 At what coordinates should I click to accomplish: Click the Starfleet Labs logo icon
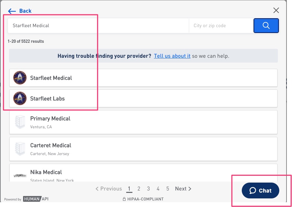[x=20, y=98]
